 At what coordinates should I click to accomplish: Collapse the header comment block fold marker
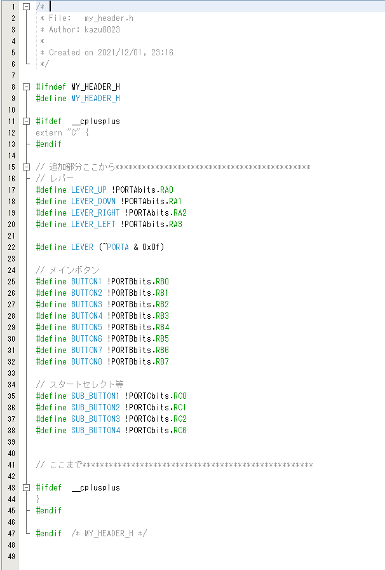(x=26, y=6)
